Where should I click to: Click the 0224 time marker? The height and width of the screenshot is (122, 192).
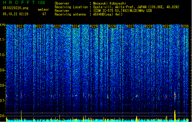click(75, 26)
